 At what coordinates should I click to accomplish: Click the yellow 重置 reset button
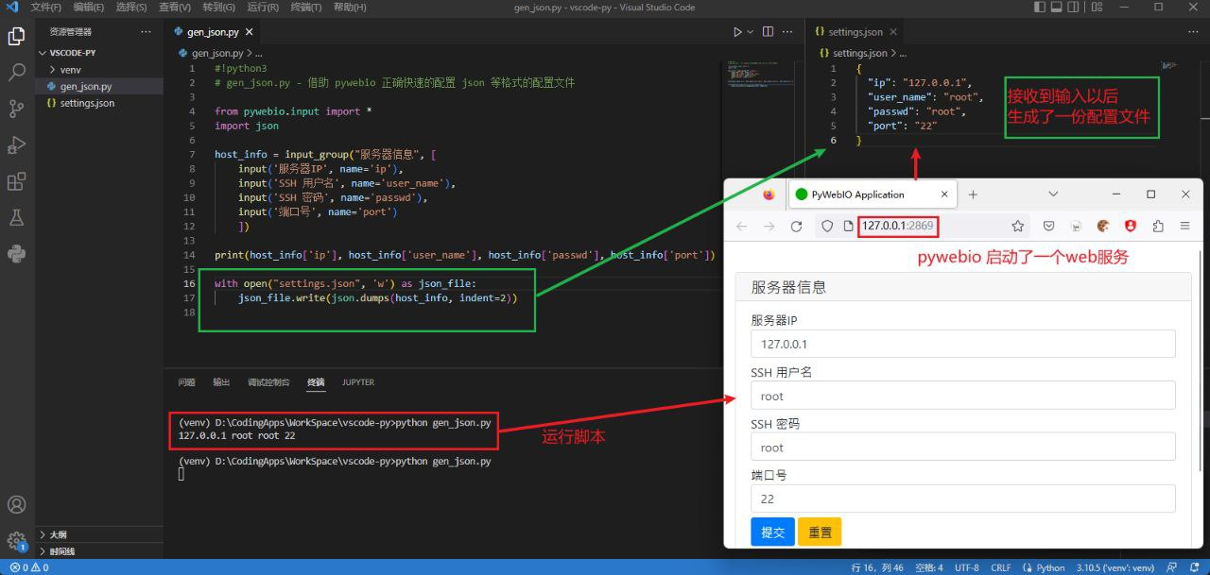[x=820, y=532]
